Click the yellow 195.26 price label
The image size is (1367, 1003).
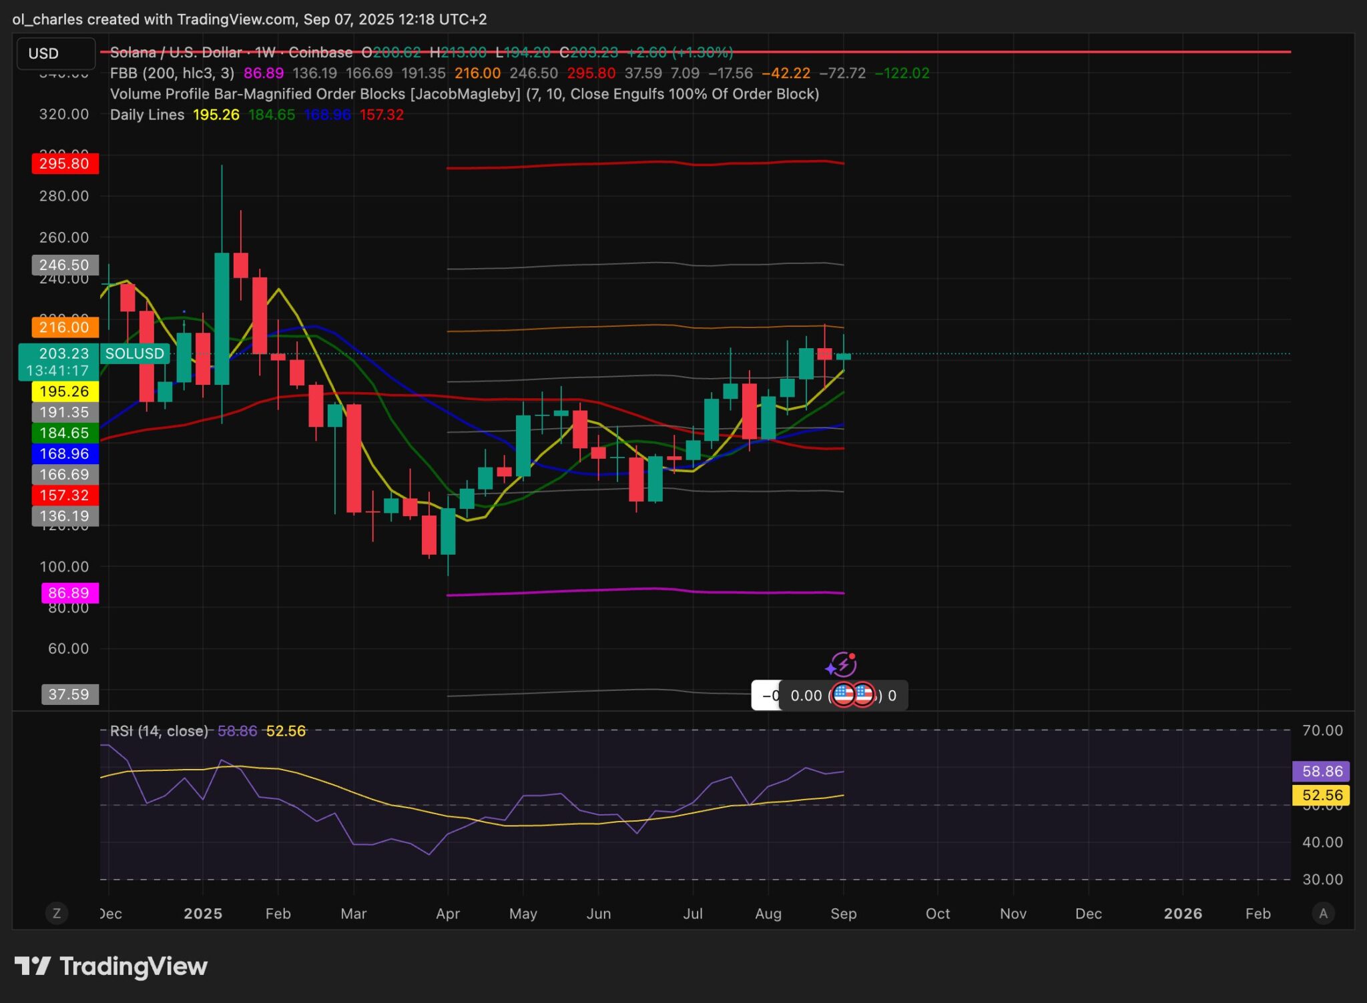click(x=65, y=391)
